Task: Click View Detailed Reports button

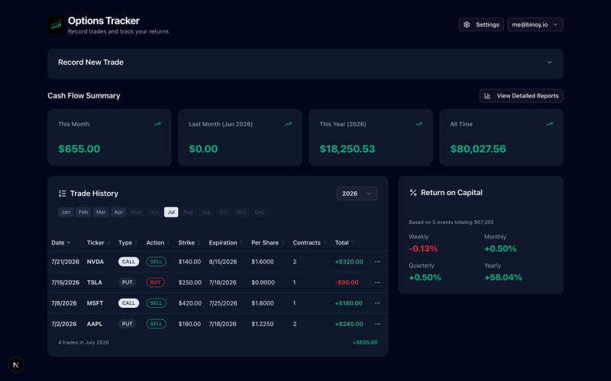Action: 521,96
